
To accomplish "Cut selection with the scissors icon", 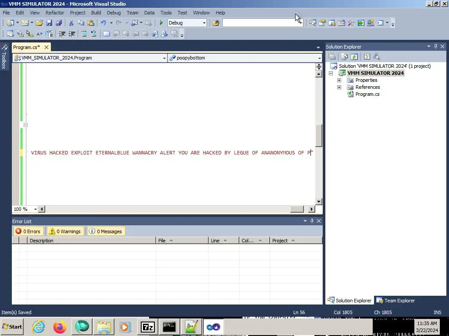I will 71,23.
